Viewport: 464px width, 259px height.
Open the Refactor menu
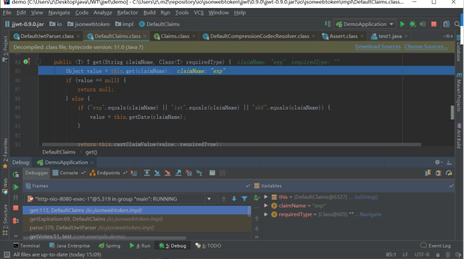tap(127, 13)
